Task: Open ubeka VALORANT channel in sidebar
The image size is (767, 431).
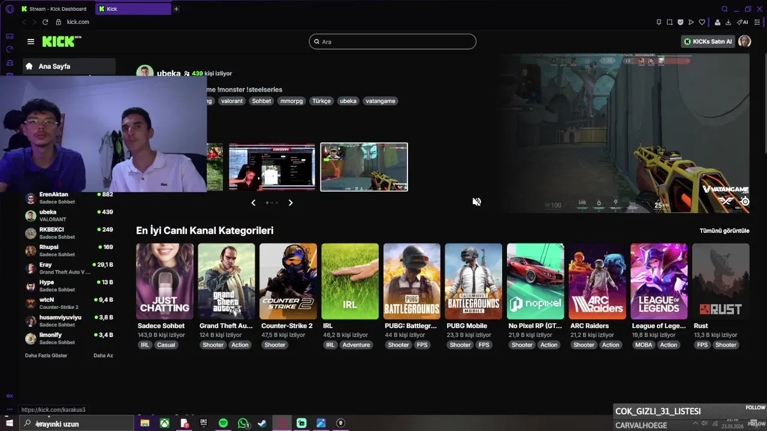Action: point(69,215)
